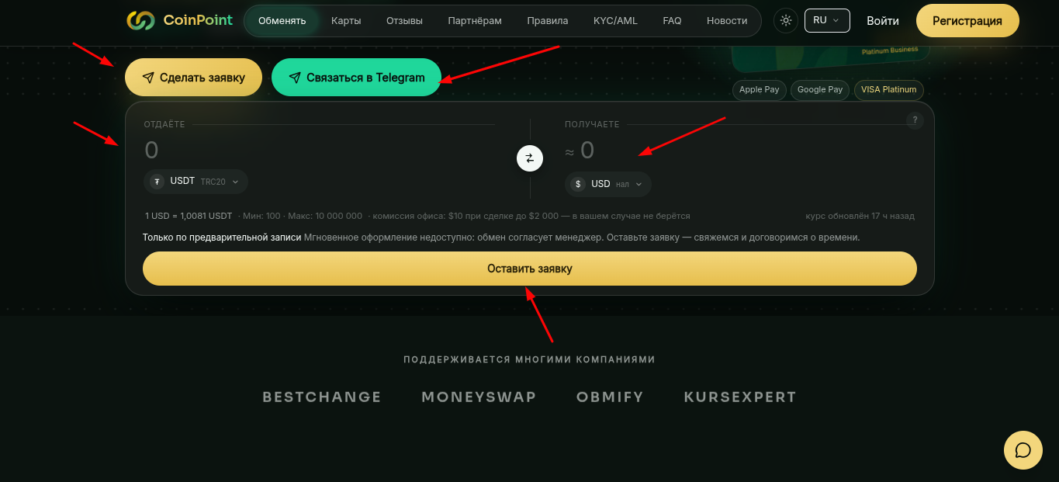The height and width of the screenshot is (482, 1059).
Task: Open the Отзывы page
Action: tap(404, 21)
